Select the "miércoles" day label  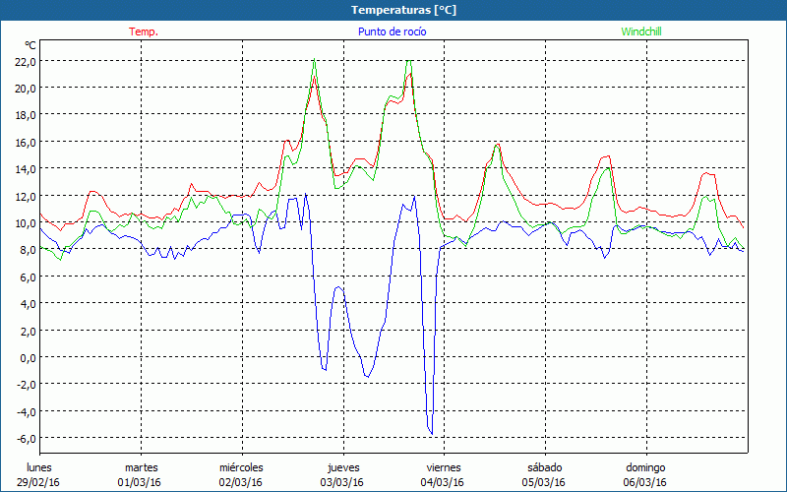[241, 467]
